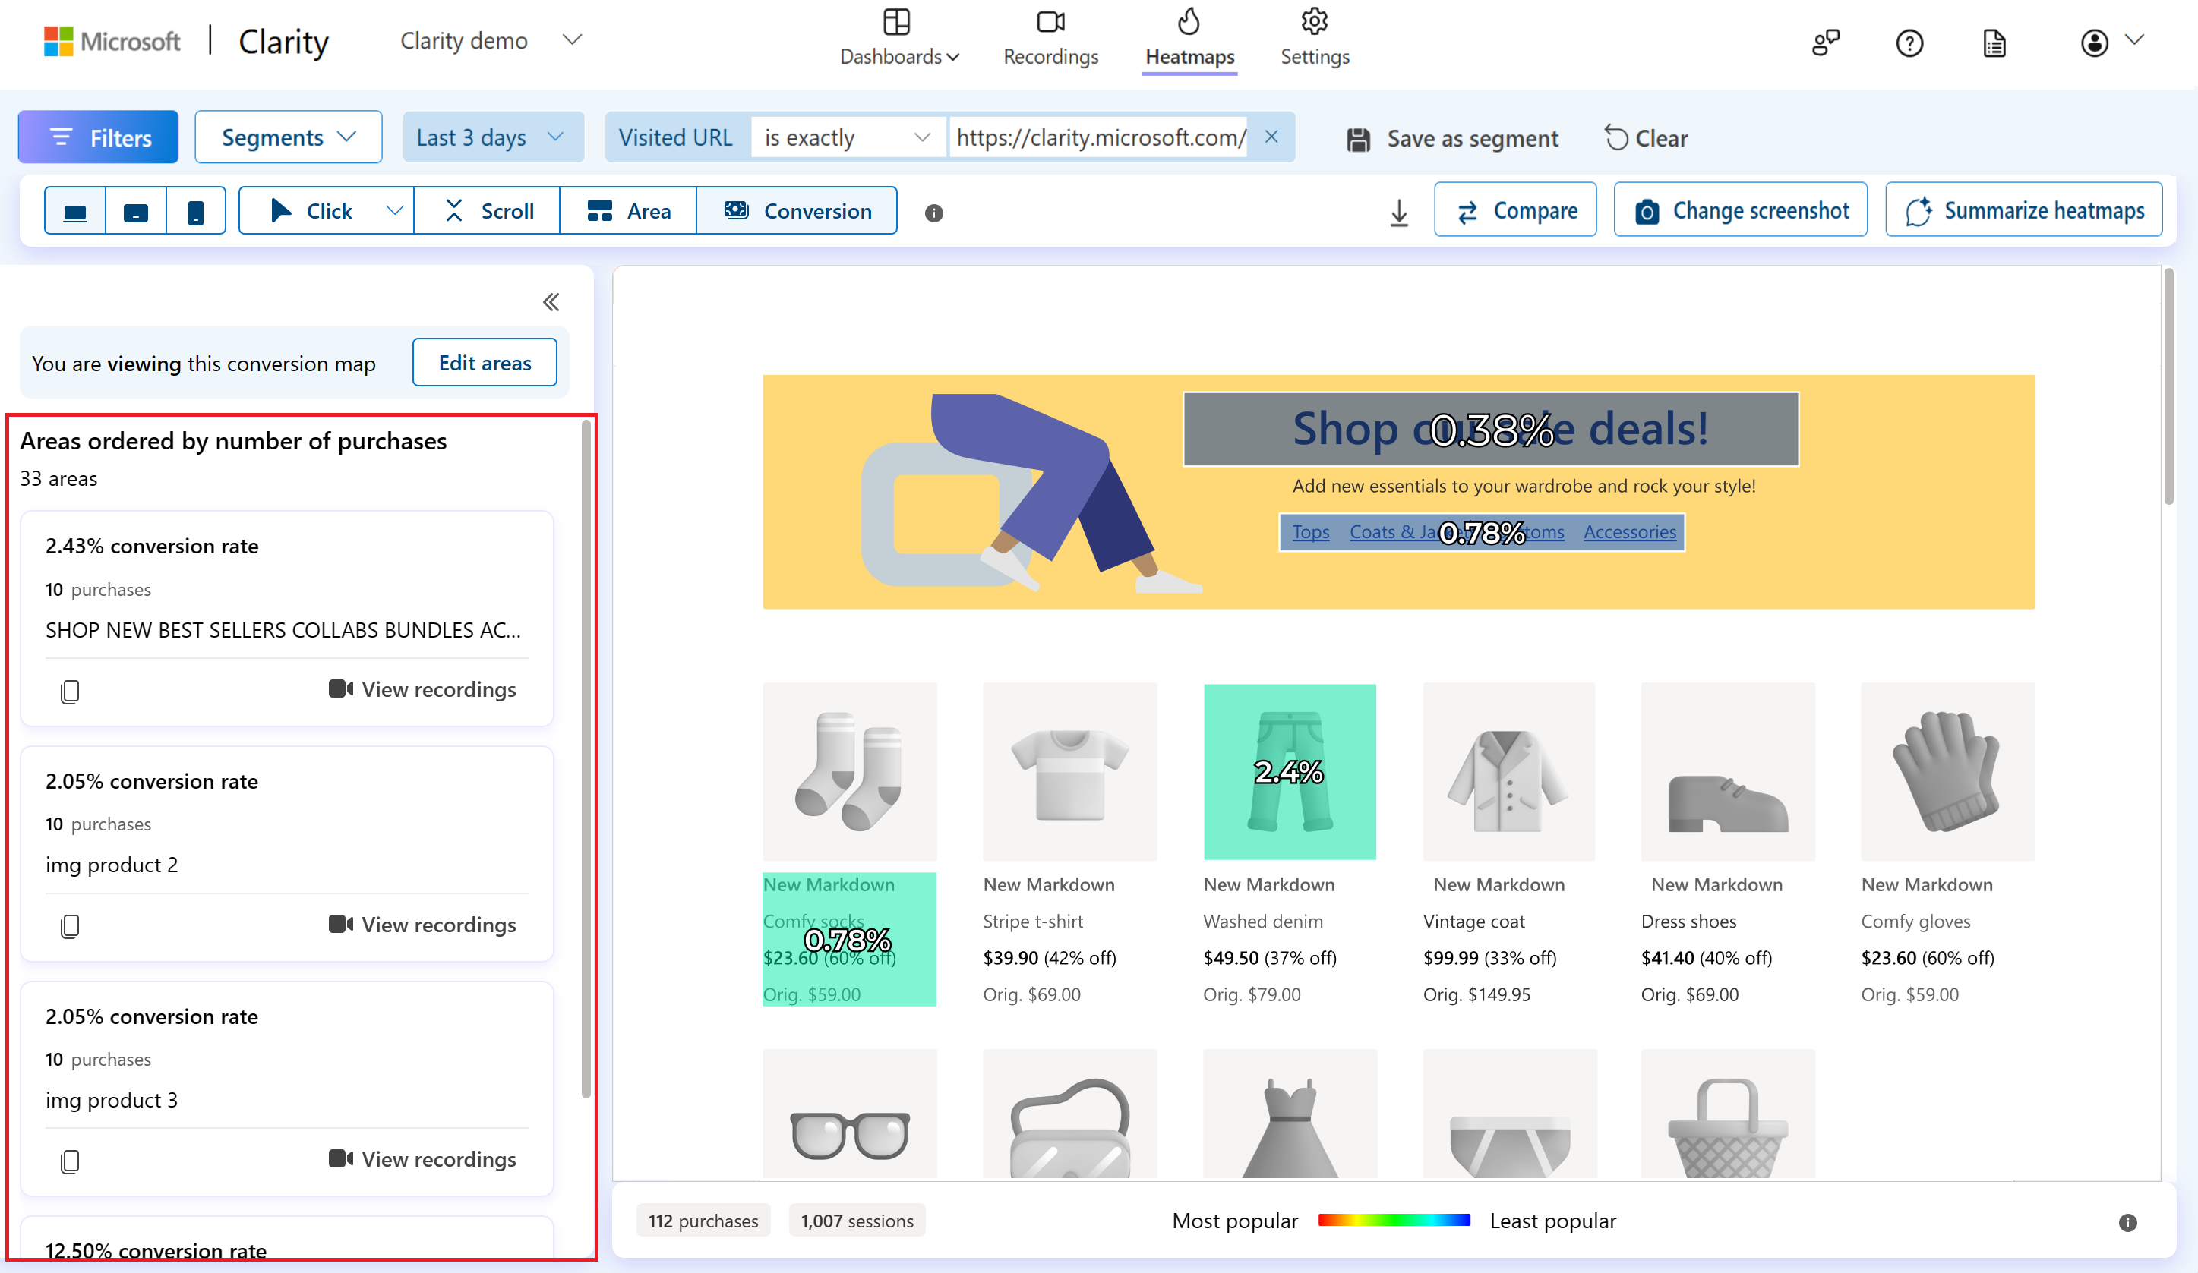
Task: Toggle the tablet device view
Action: tap(135, 211)
